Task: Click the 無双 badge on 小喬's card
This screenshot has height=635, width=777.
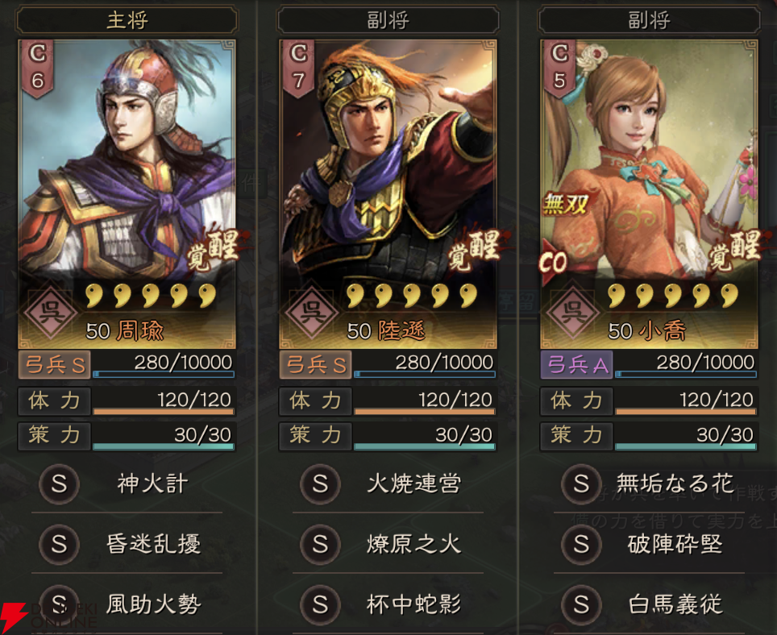Action: tap(565, 204)
